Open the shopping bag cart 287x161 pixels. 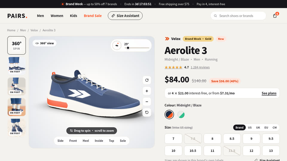pos(275,16)
